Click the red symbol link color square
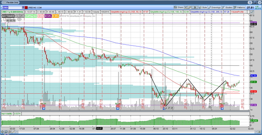The image size is (262, 135). tap(26, 7)
